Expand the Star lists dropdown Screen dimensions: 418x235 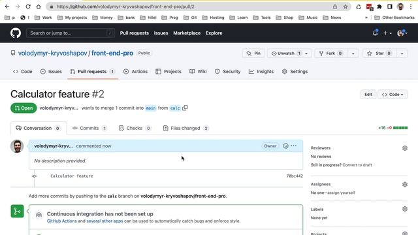[402, 54]
